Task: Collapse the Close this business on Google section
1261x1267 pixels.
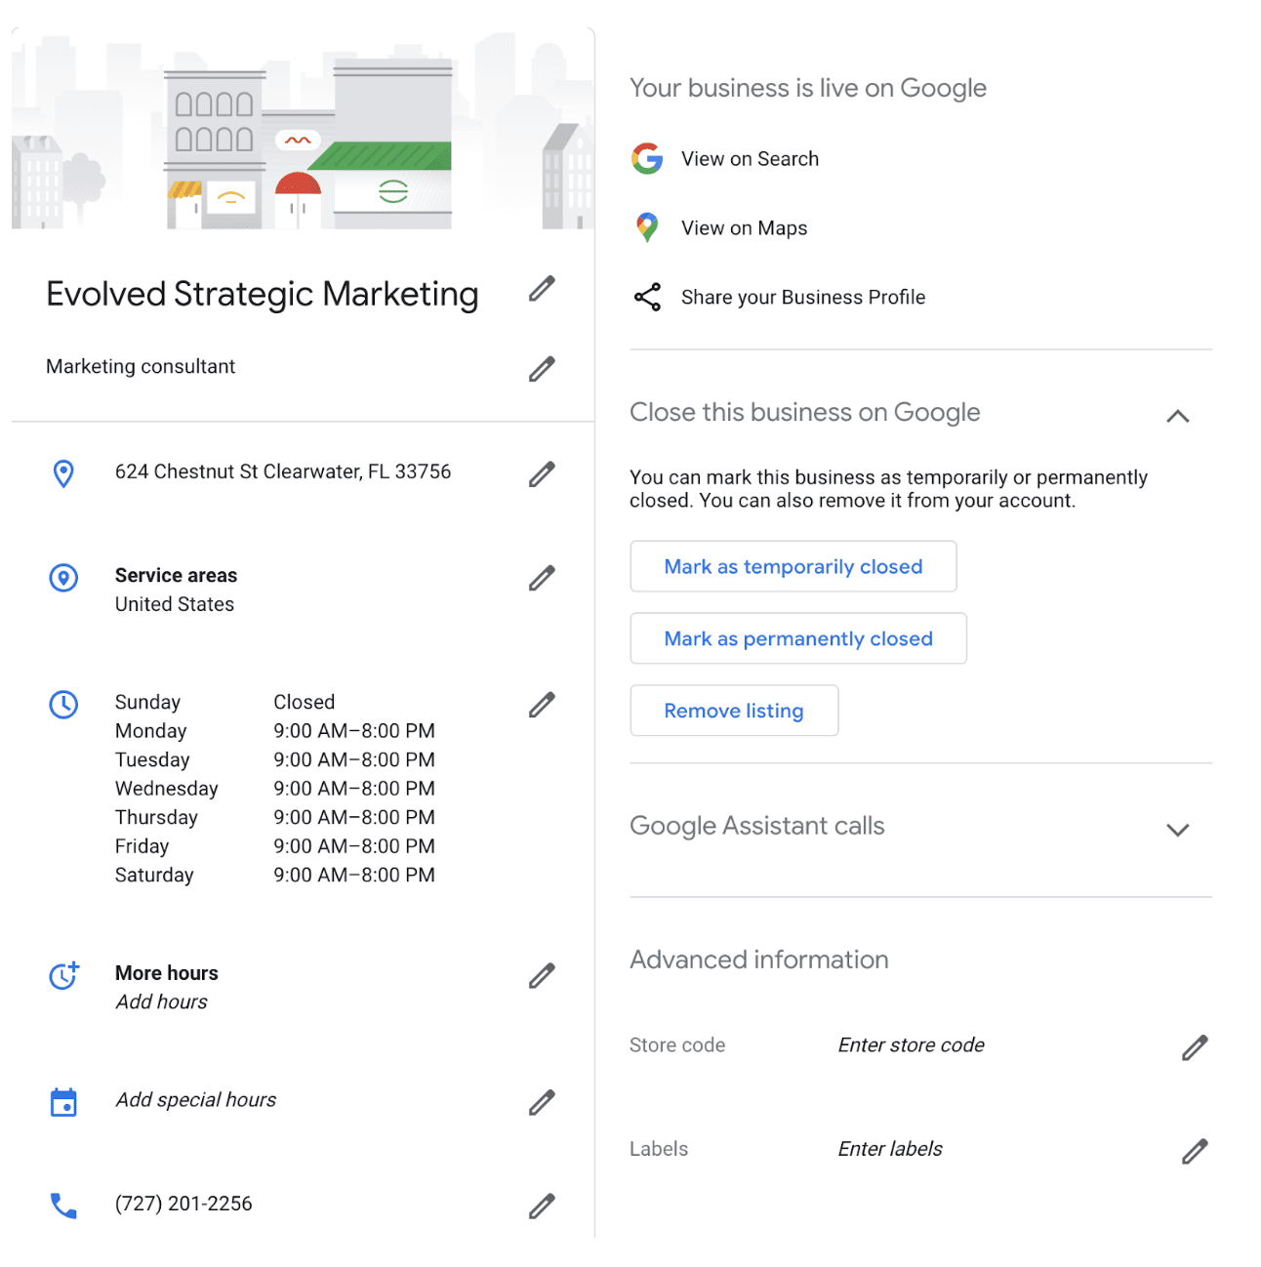Action: 1178,416
